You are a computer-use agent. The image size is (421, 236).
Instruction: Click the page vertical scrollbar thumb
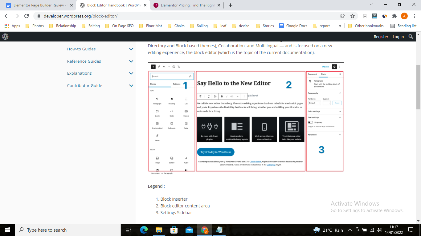point(418,87)
